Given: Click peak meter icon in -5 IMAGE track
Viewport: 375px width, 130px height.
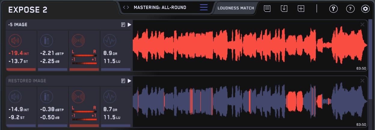Looking at the screenshot, I should (47, 40).
